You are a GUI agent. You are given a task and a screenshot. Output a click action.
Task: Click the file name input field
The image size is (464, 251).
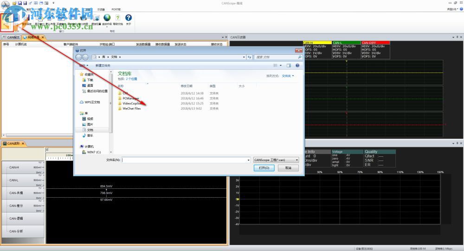pos(185,160)
